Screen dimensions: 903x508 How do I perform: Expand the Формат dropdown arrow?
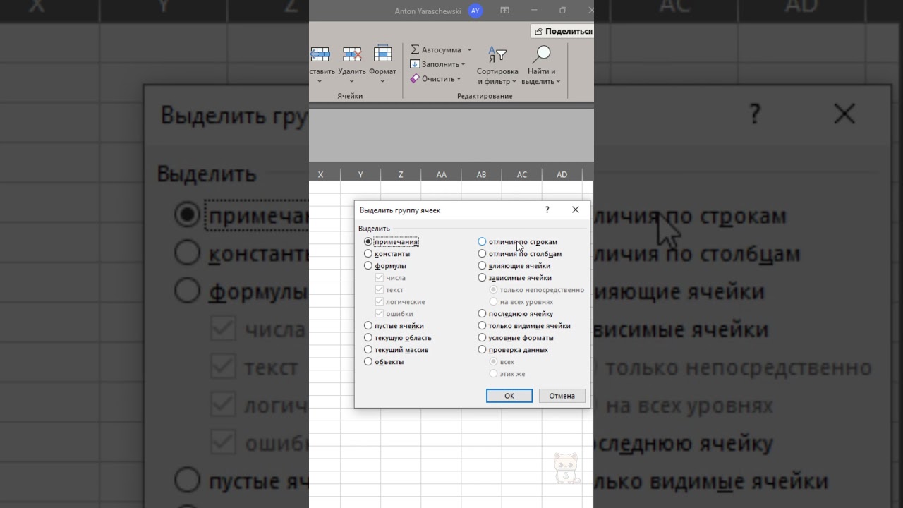pos(382,80)
